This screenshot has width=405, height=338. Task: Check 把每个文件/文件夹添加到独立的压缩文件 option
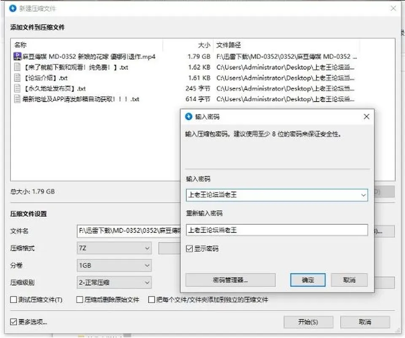(151, 300)
